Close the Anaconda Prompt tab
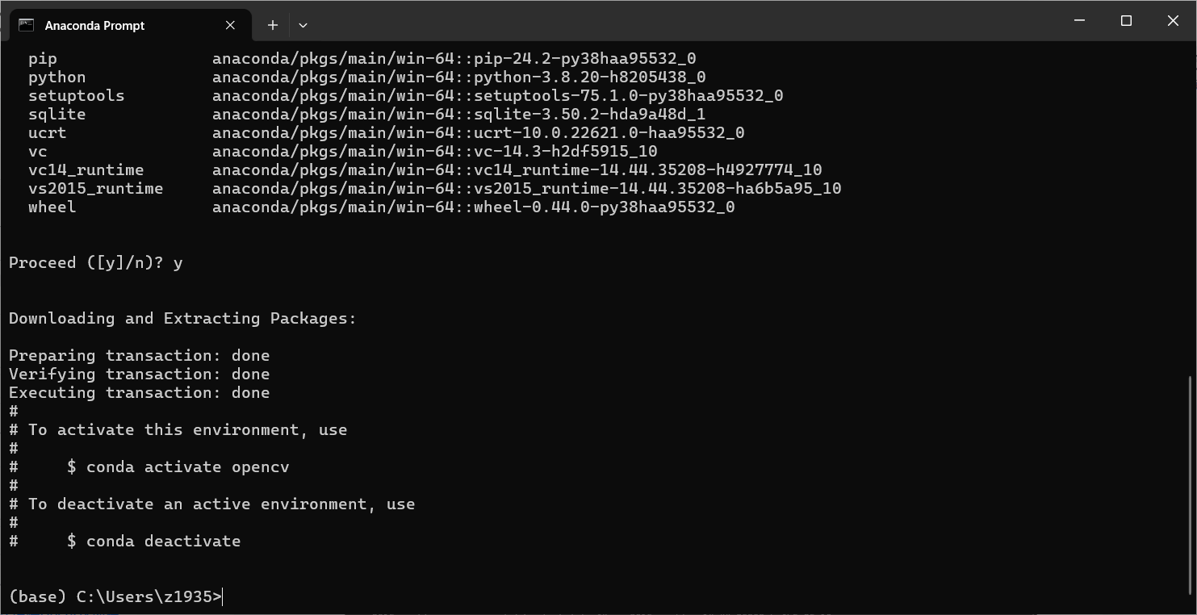The width and height of the screenshot is (1197, 615). 229,25
